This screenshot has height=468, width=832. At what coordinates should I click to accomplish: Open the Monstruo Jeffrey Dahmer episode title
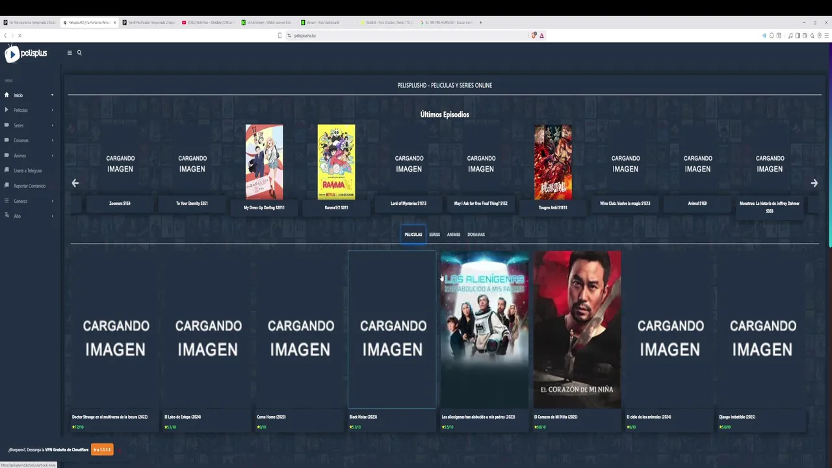click(x=770, y=207)
